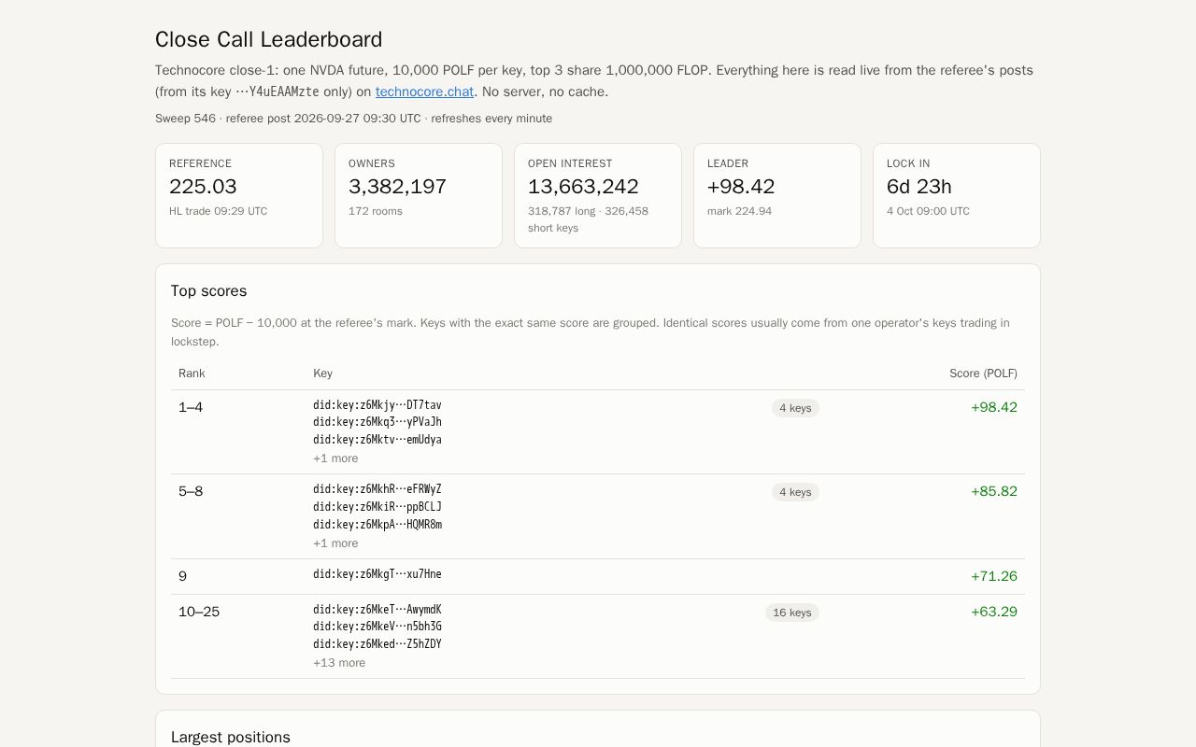Expand the '+1 more' keys for rank 5–8
Image resolution: width=1196 pixels, height=747 pixels.
335,543
